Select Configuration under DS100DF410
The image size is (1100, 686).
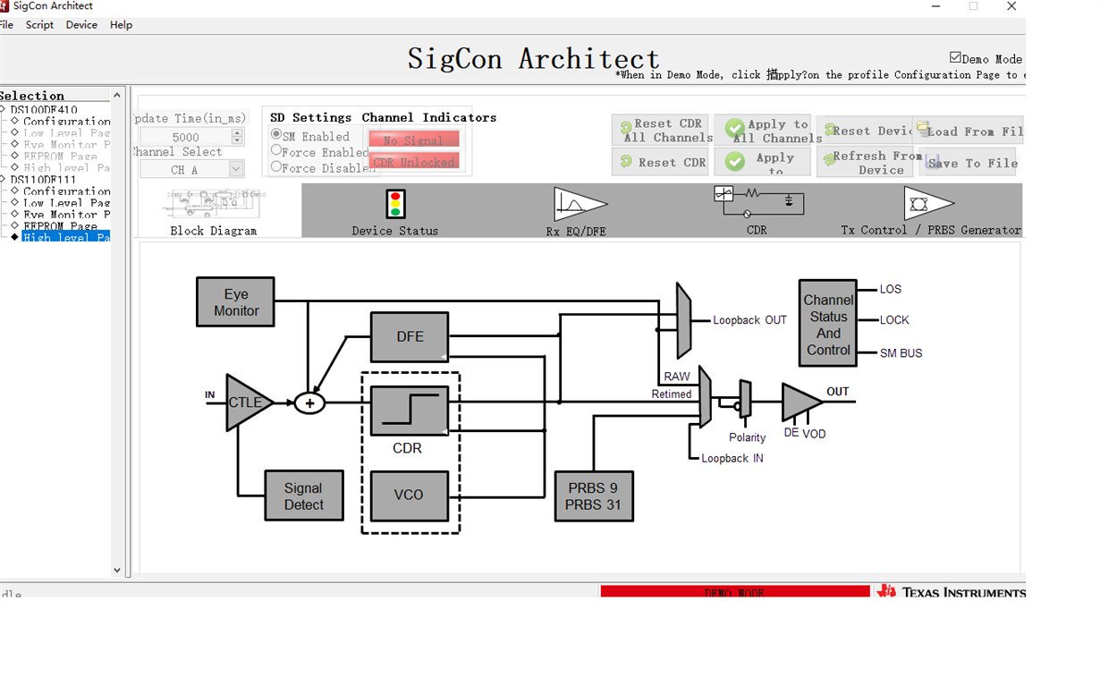pyautogui.click(x=66, y=121)
